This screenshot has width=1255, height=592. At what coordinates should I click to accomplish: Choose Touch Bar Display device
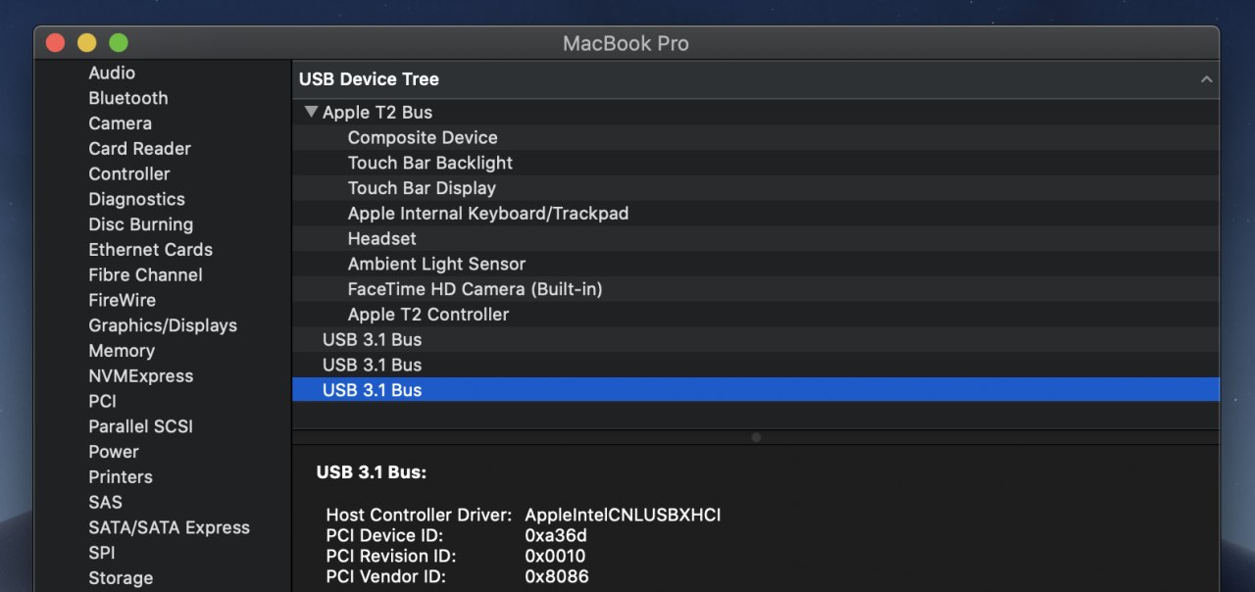[x=422, y=188]
